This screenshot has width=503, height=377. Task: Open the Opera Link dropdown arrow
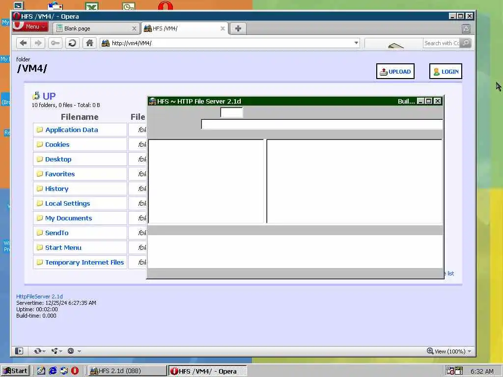point(44,351)
